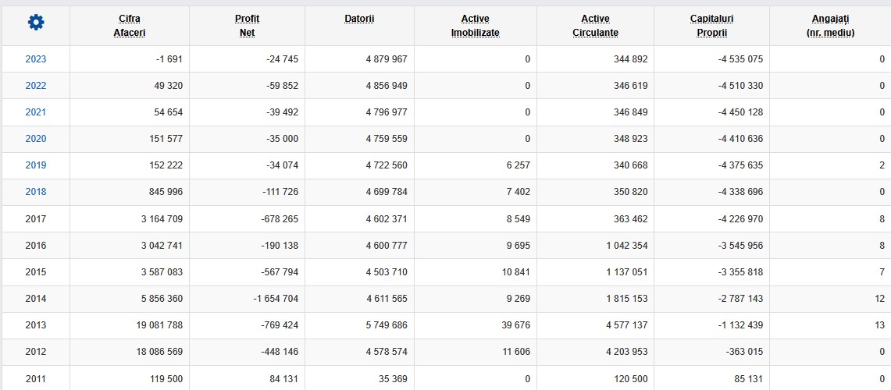Open the 2020 year link

36,139
